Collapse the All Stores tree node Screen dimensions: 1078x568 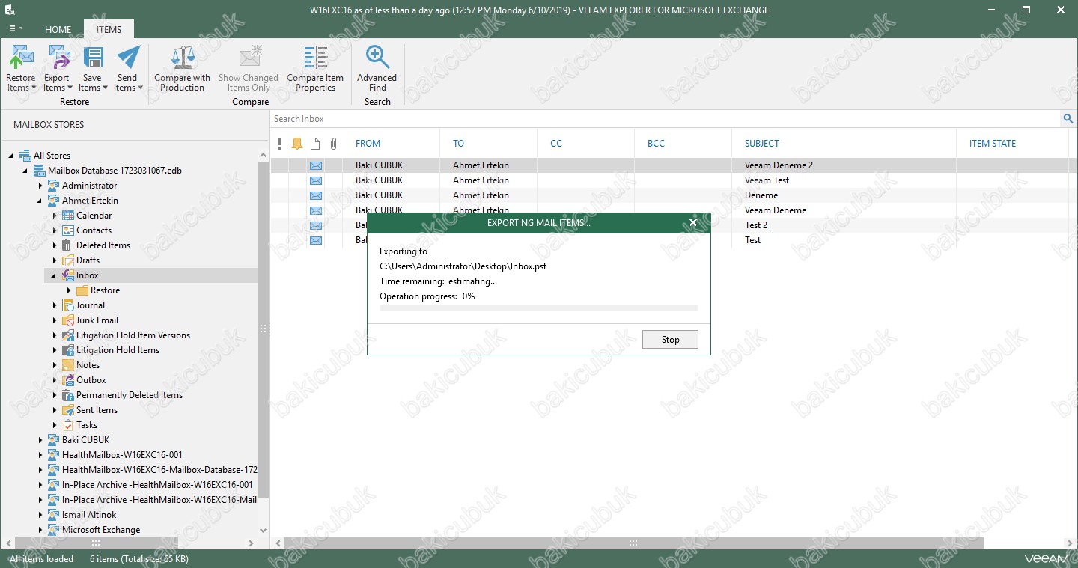click(x=11, y=156)
